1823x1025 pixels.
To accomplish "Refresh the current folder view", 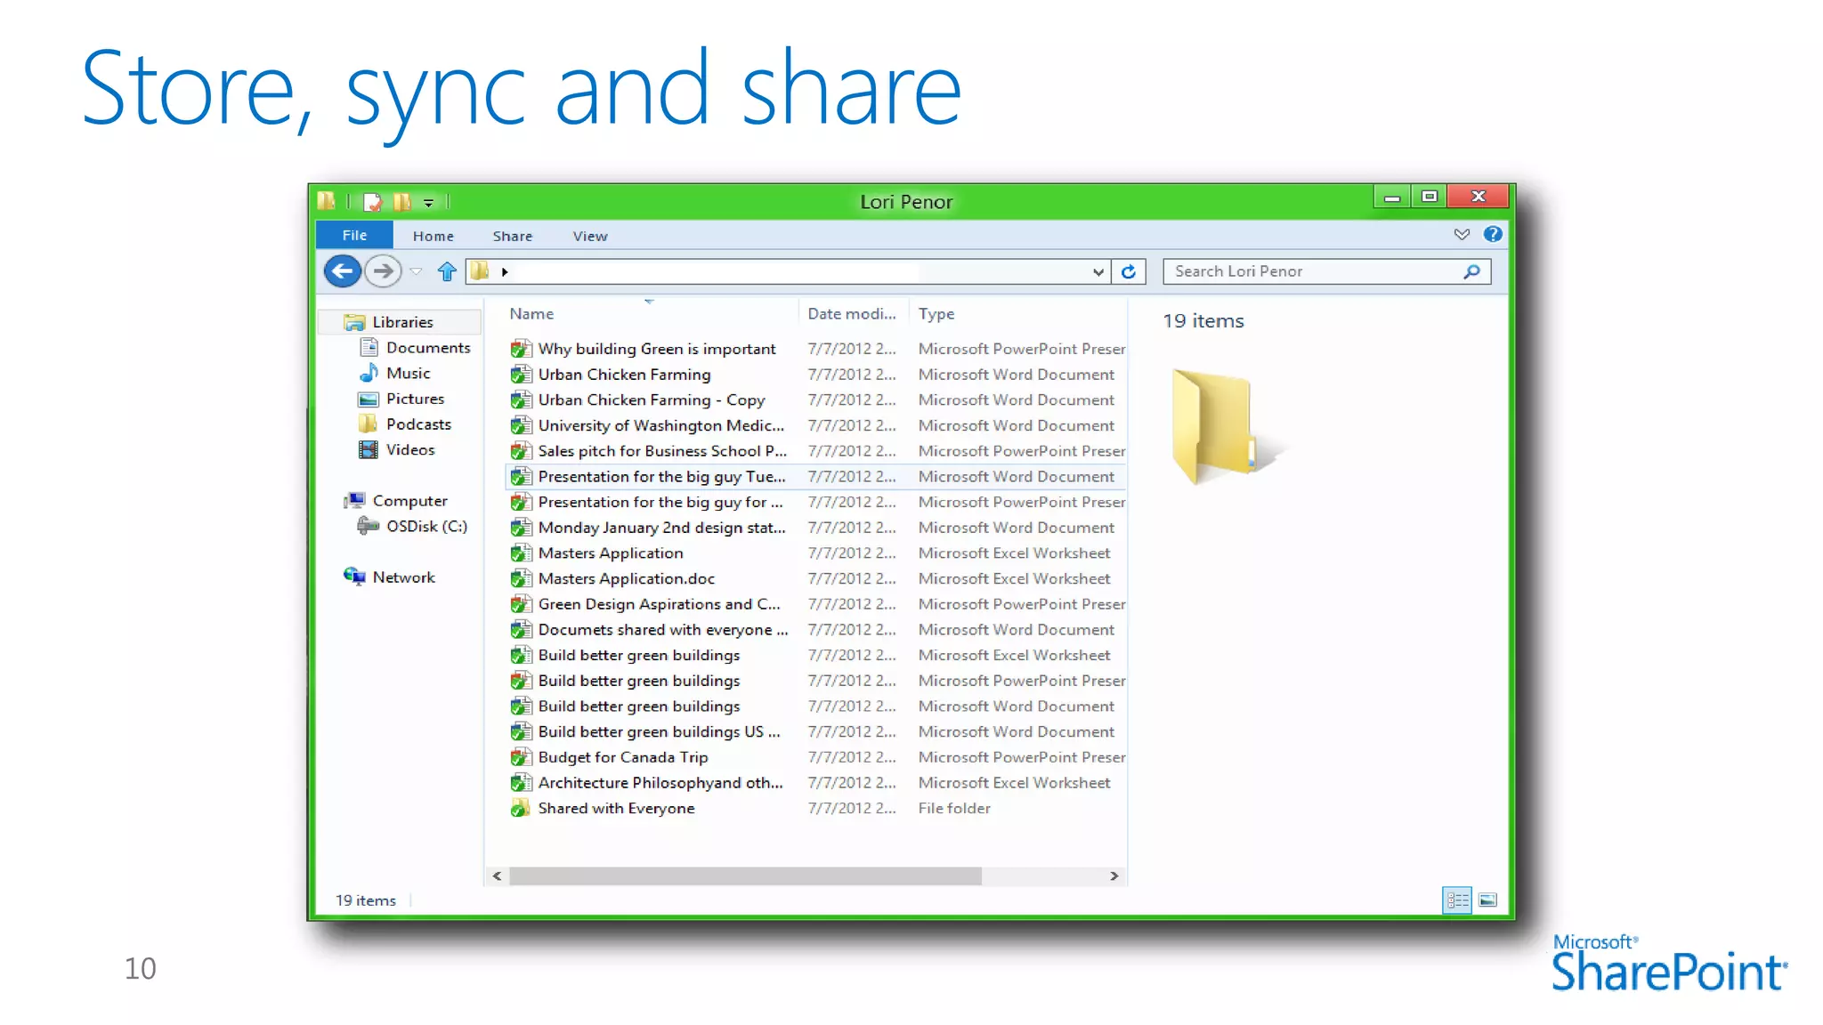I will point(1128,271).
